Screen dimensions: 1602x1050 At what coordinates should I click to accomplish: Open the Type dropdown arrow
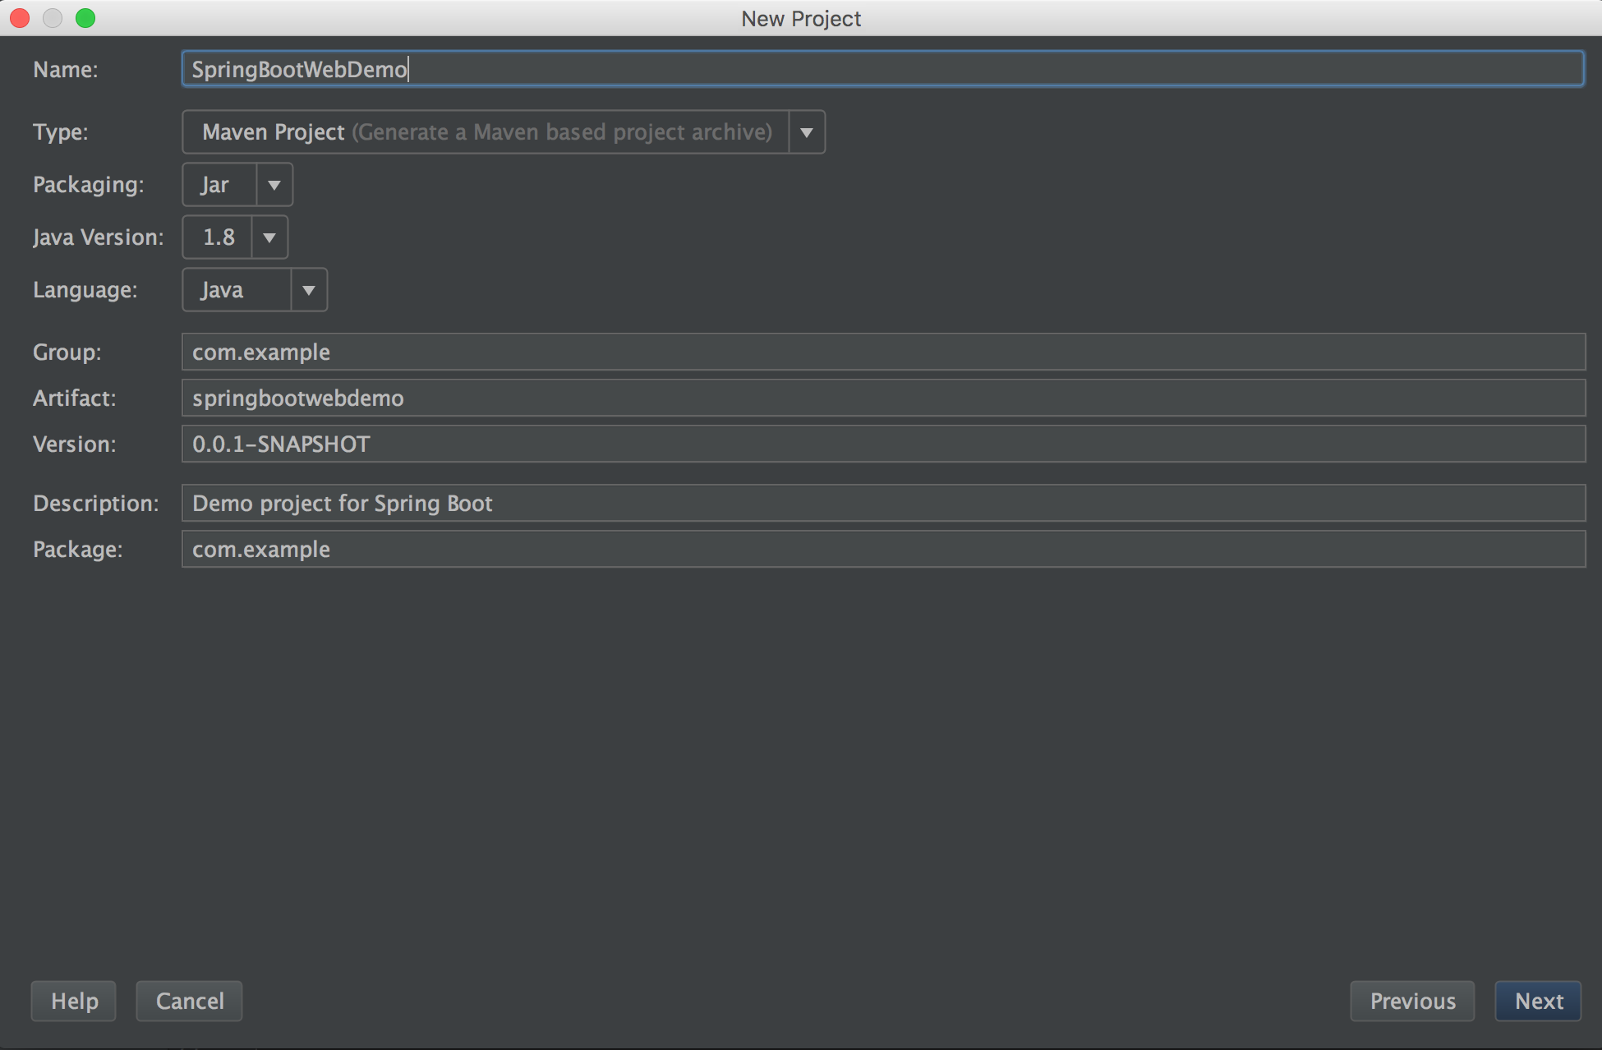pos(807,132)
